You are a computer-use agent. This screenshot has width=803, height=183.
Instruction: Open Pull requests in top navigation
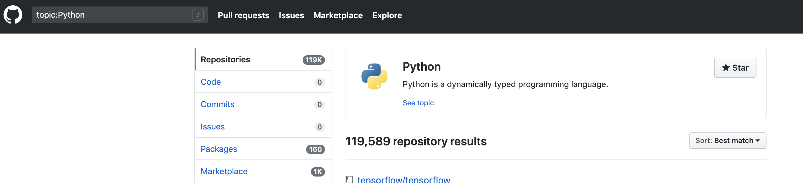click(x=243, y=15)
